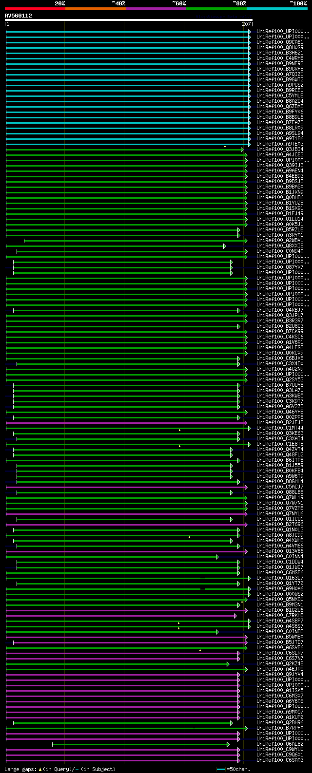This screenshot has height=773, width=312.
Task: Open hit UniRef100_B3H621
Action: pyautogui.click(x=280, y=53)
